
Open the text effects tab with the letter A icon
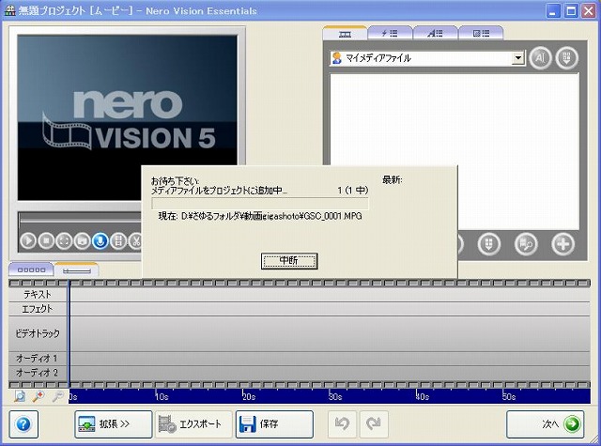pyautogui.click(x=435, y=34)
